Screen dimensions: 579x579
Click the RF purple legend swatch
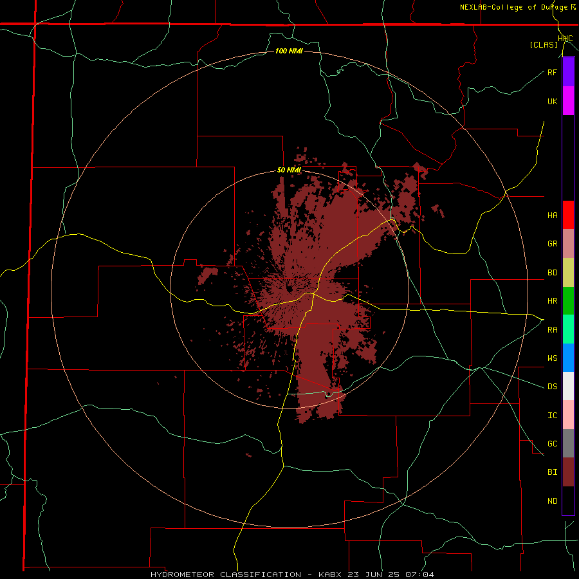[x=568, y=72]
